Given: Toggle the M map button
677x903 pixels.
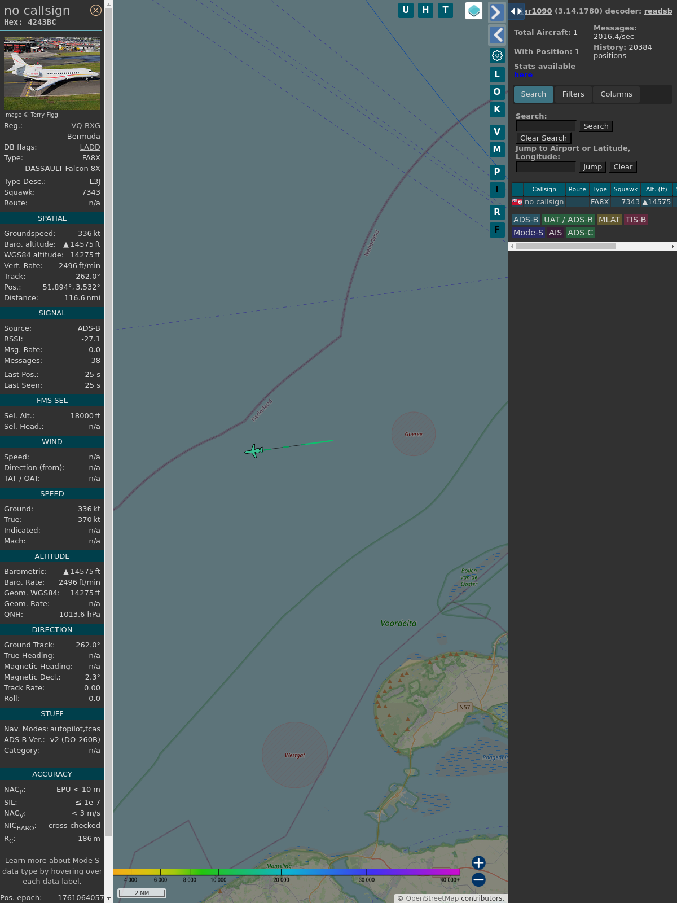Looking at the screenshot, I should tap(497, 150).
